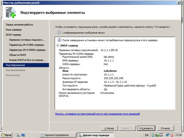The image size is (184, 138).
Task: Switch to Администрирование taskbar window
Action: [x=58, y=135]
